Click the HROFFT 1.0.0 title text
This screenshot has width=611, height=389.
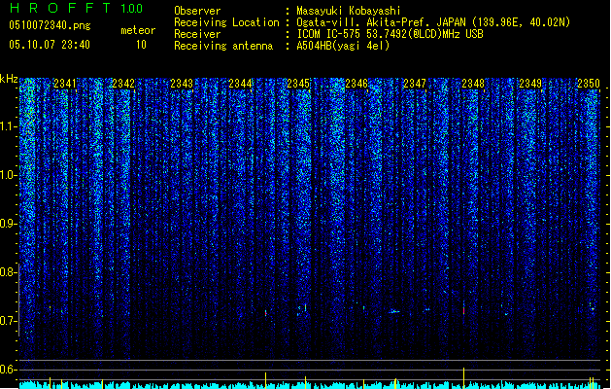76,8
